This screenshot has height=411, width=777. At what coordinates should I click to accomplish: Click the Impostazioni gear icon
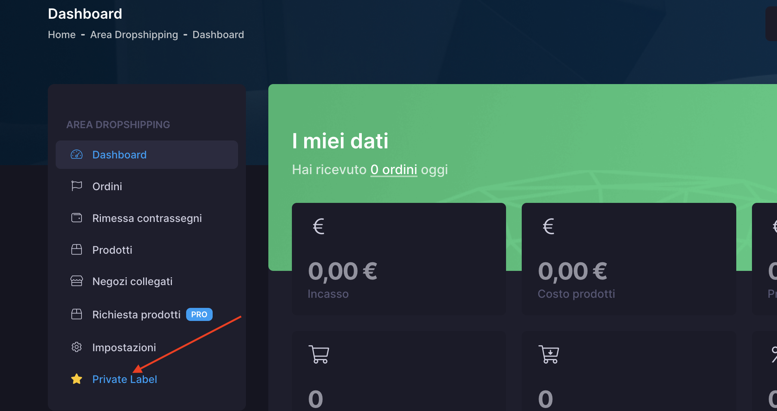point(77,347)
